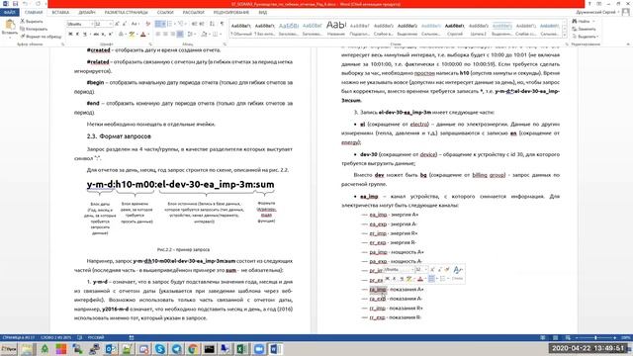Click Replace (Заменить) in the editing group
The image size is (633, 356).
(585, 29)
